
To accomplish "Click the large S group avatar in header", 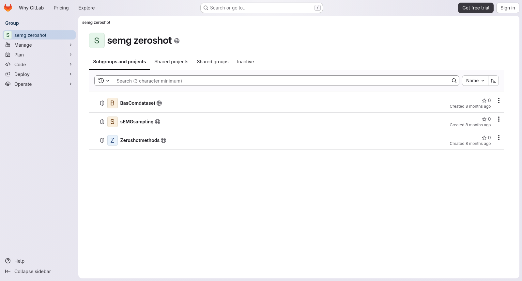I will (x=97, y=40).
